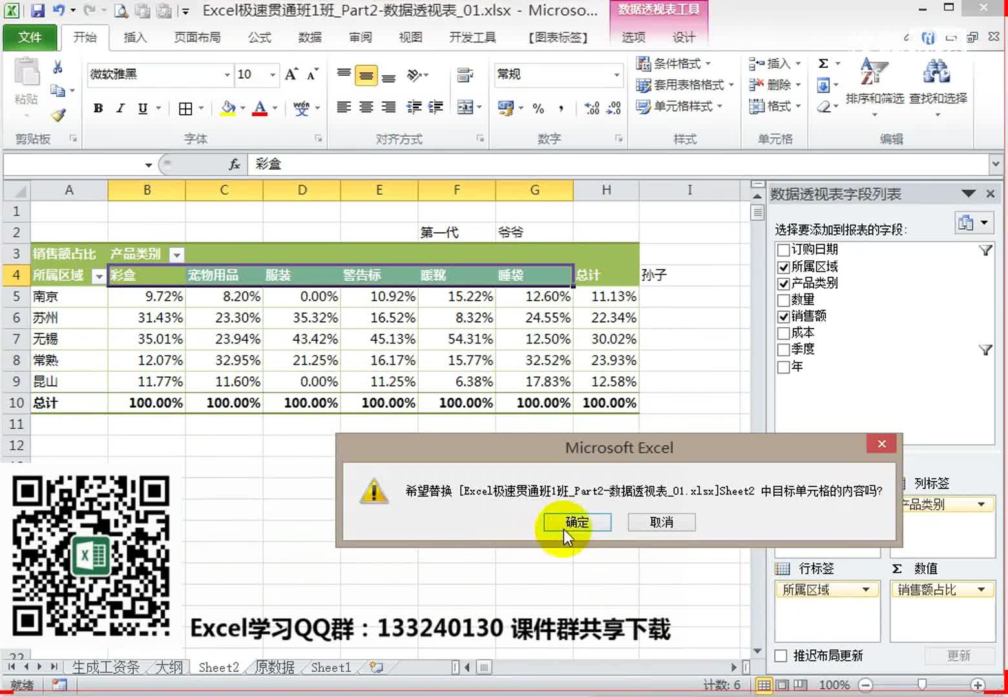Apply percent style format
The image size is (1008, 697).
point(538,108)
